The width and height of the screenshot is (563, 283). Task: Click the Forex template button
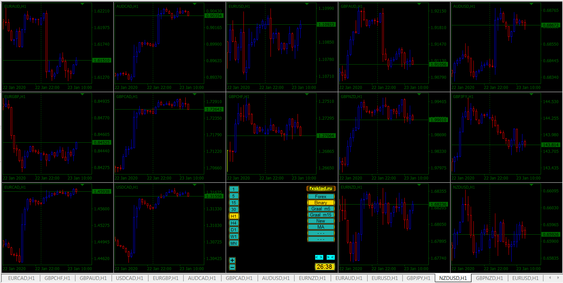pos(321,196)
